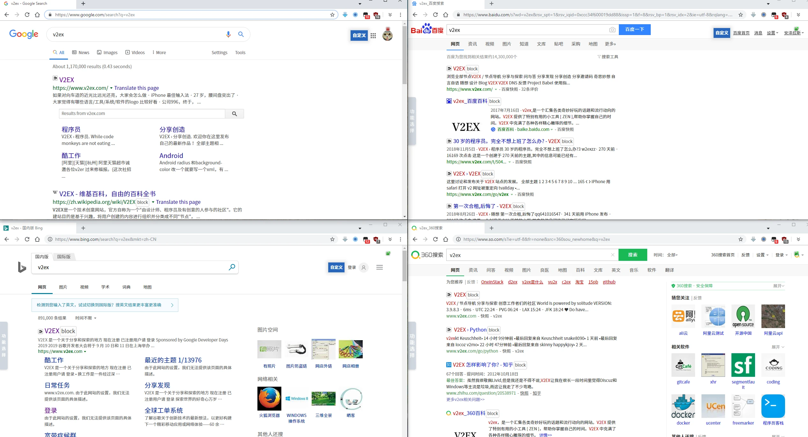This screenshot has height=437, width=808.
Task: Open the Google apps grid icon
Action: click(x=373, y=36)
